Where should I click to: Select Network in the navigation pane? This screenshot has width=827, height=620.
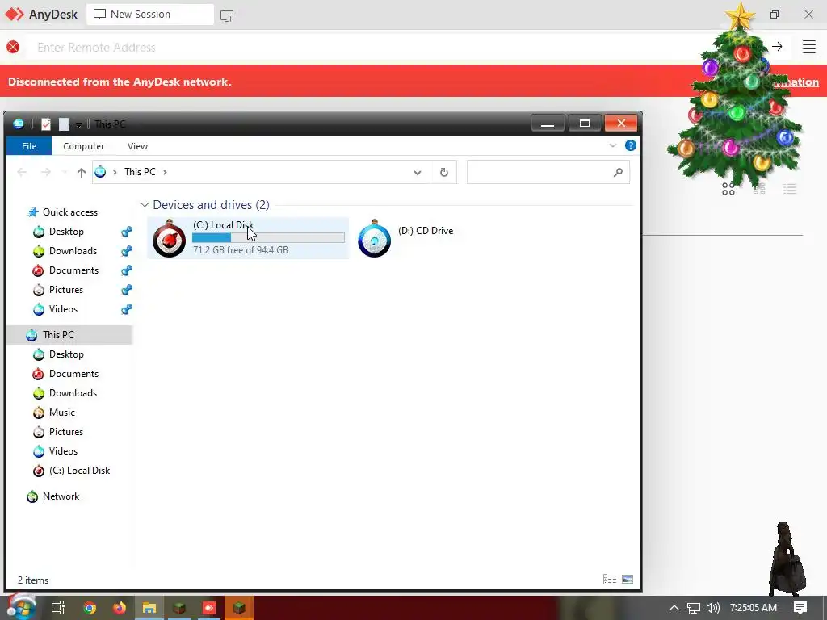[61, 496]
